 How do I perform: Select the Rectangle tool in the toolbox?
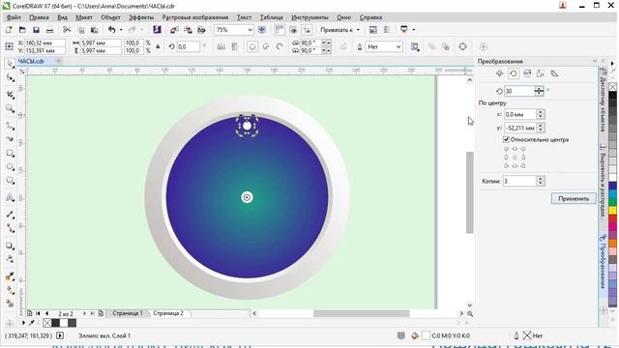pyautogui.click(x=10, y=154)
